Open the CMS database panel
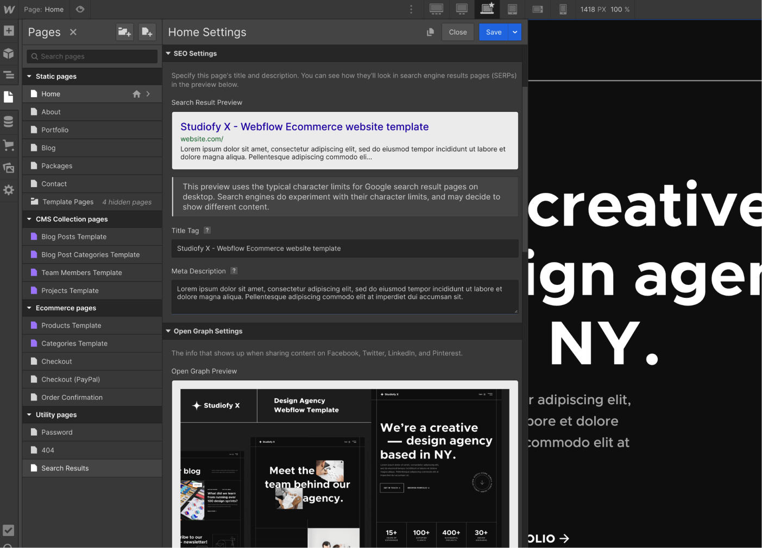 (9, 122)
